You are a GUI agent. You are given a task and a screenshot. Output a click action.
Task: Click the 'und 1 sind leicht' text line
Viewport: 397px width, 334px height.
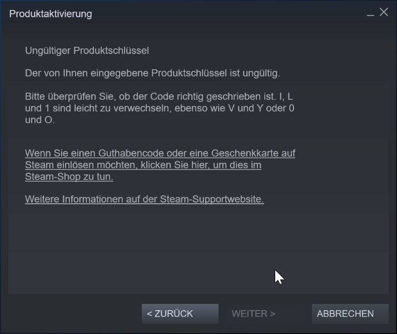(x=160, y=108)
